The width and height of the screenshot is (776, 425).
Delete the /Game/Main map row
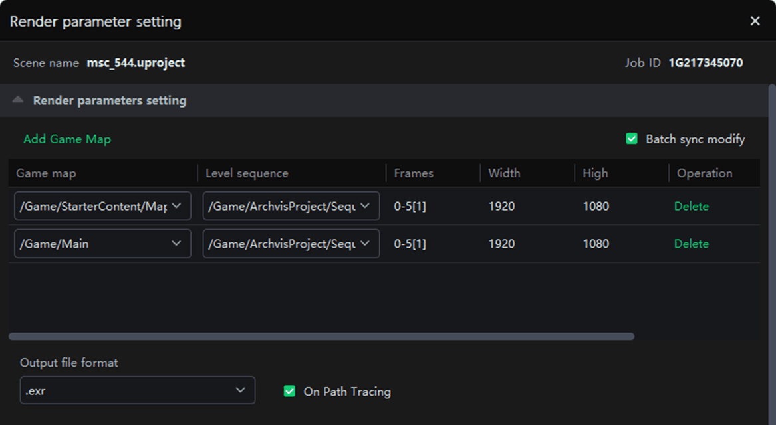point(691,244)
